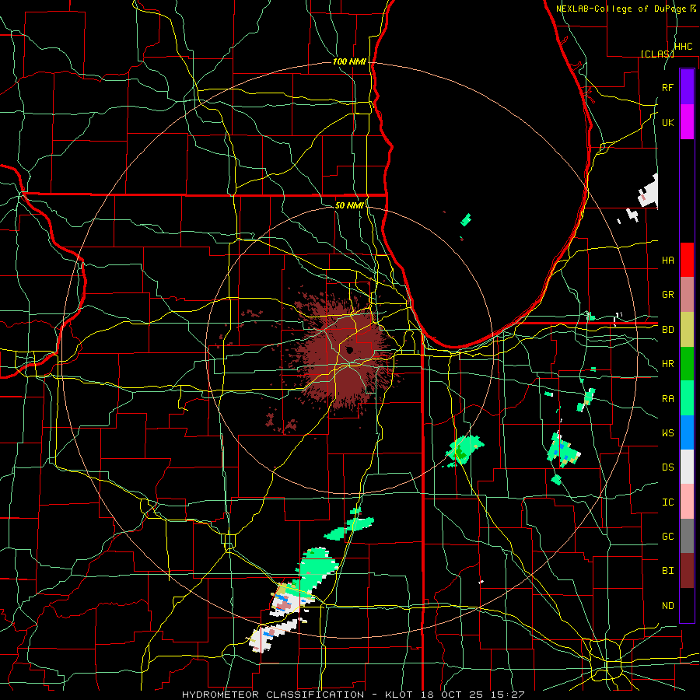
Task: Click the "IC" legend label
Action: pos(668,502)
